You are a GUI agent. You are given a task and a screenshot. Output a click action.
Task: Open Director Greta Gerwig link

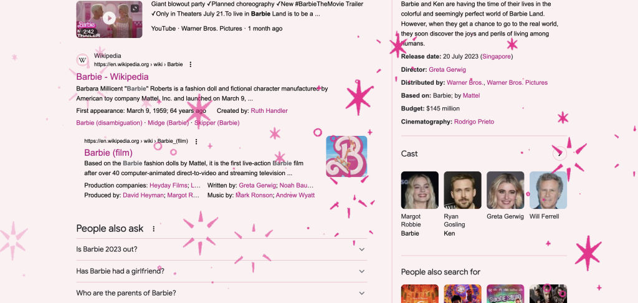[x=447, y=70]
